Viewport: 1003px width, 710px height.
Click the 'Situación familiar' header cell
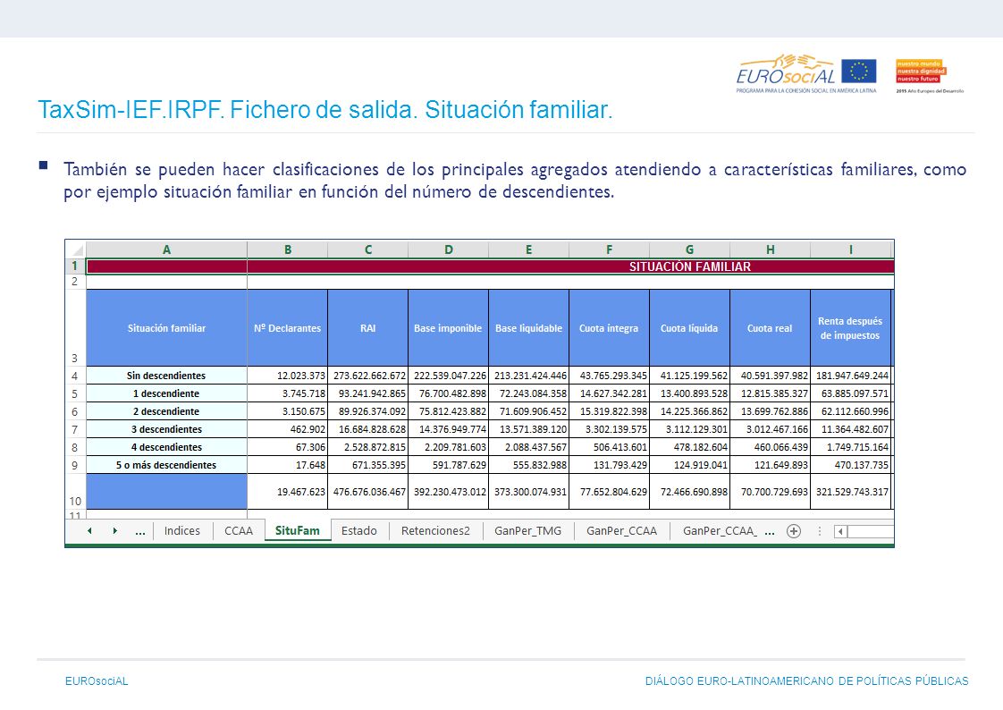(166, 328)
